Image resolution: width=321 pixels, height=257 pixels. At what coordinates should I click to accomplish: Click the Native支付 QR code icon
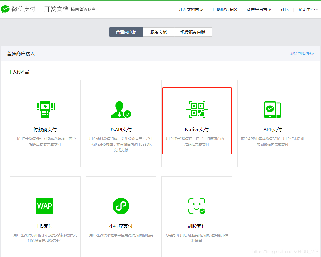197,110
